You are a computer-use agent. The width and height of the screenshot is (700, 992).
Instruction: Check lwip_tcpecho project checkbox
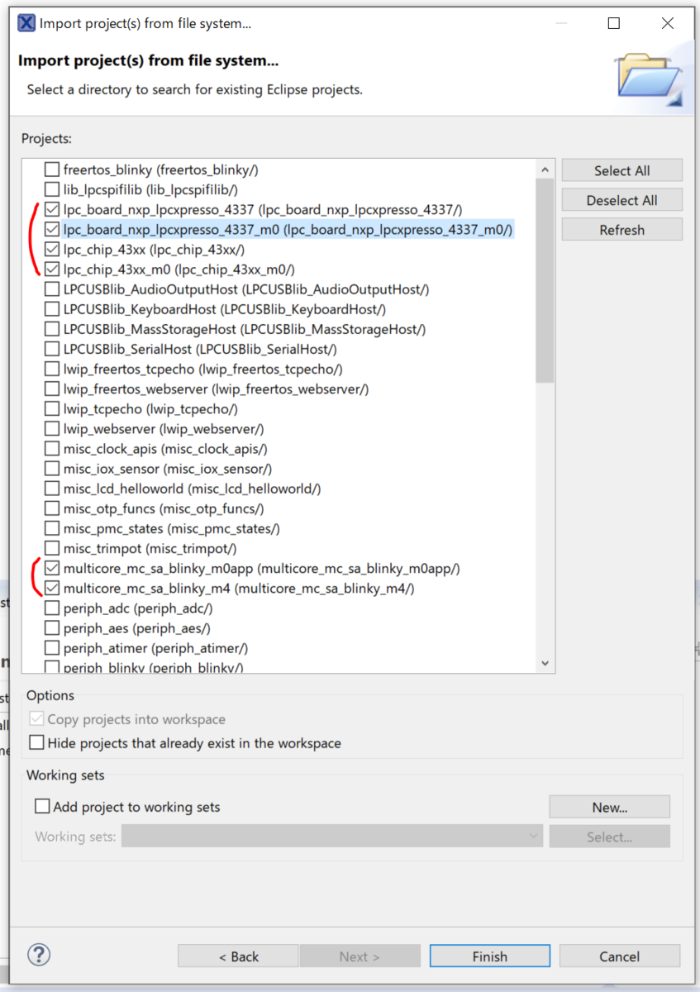tap(52, 408)
